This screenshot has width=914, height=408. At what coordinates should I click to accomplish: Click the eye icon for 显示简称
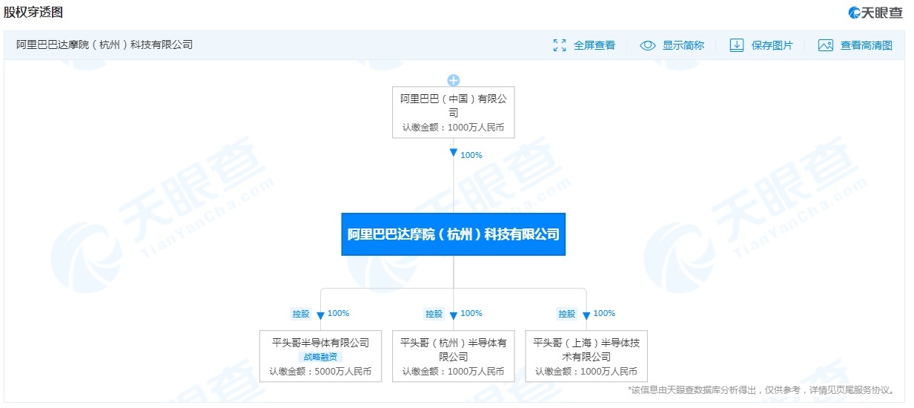tap(647, 45)
